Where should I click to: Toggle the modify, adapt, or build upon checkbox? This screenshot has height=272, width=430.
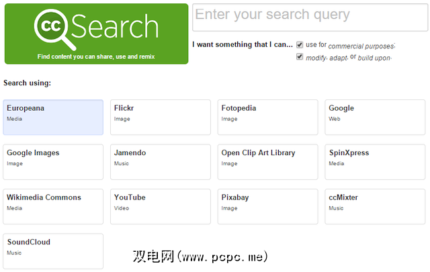pos(300,57)
